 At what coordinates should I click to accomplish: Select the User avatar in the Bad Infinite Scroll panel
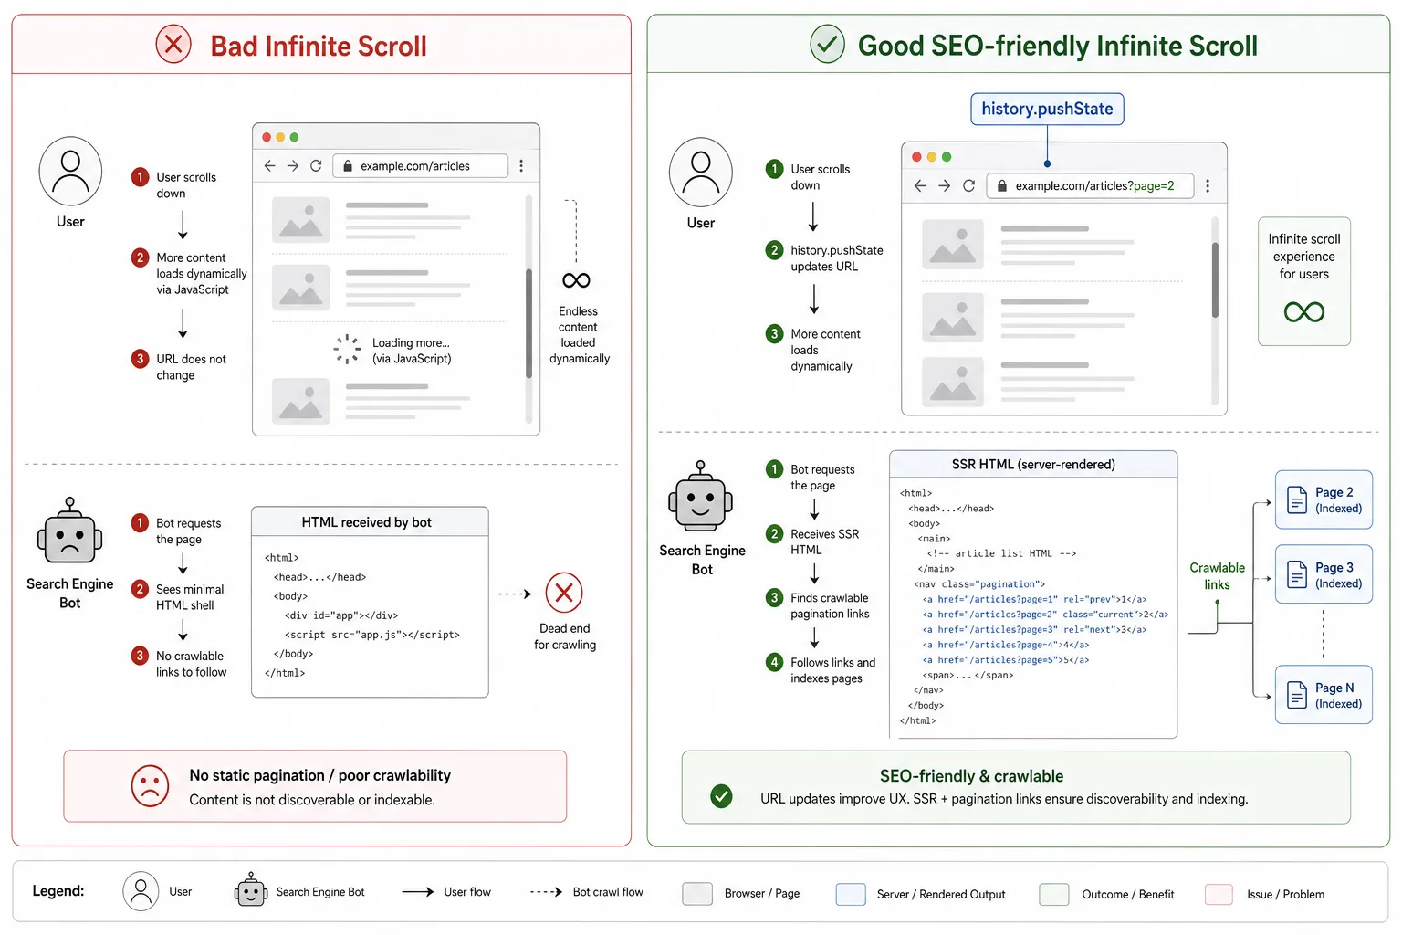(70, 171)
